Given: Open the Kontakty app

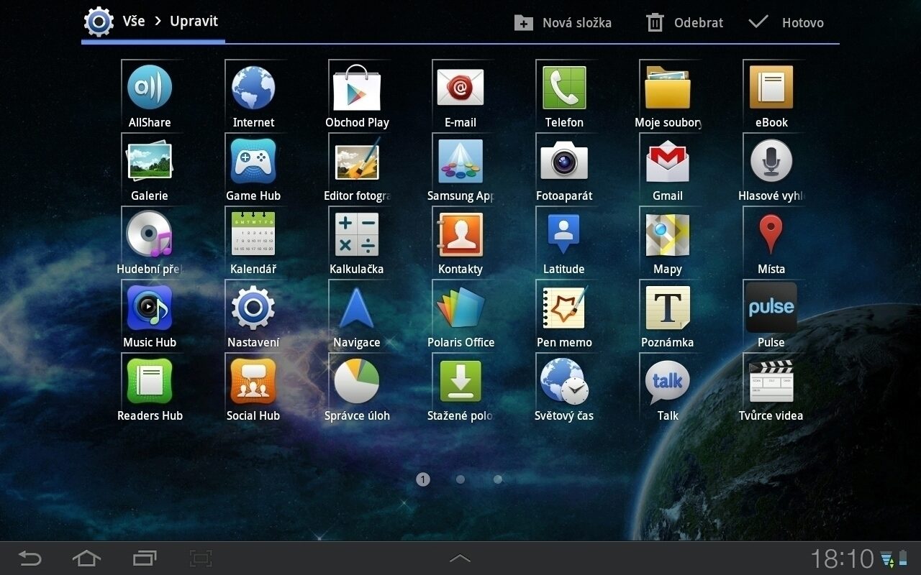Looking at the screenshot, I should (x=460, y=234).
